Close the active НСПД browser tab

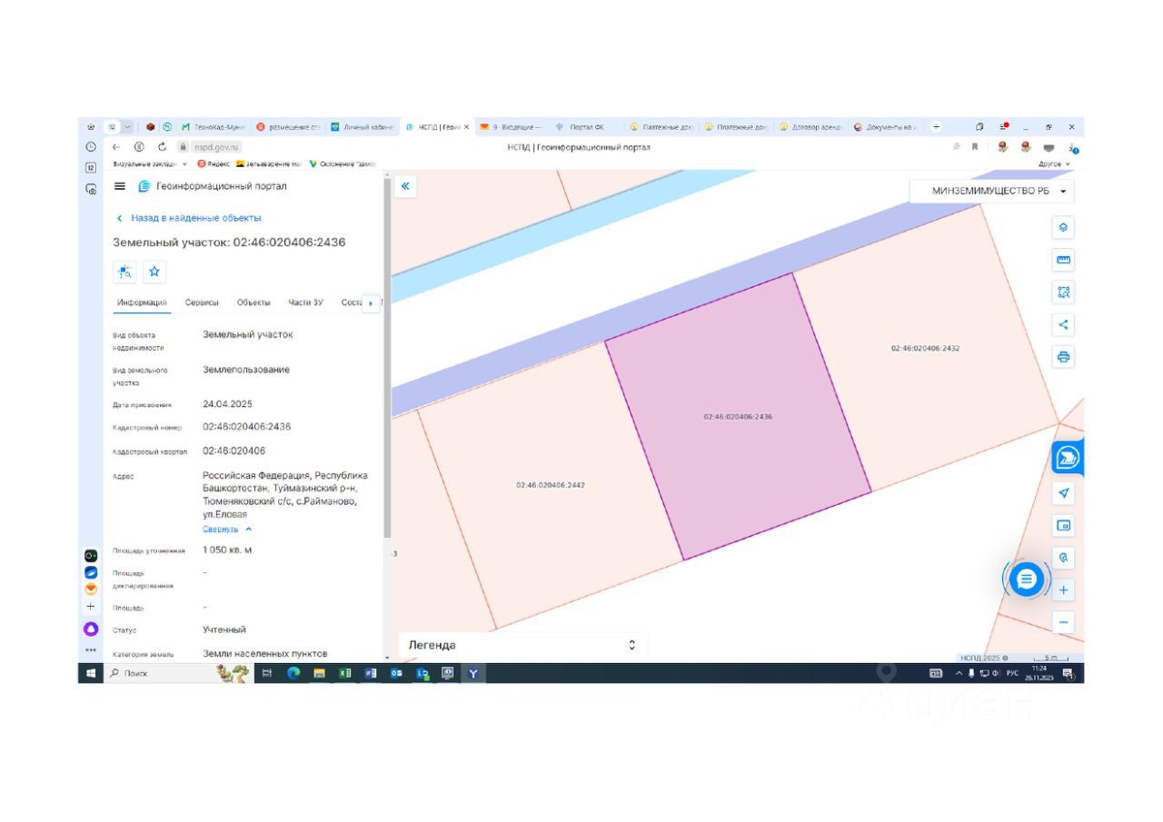pos(467,127)
